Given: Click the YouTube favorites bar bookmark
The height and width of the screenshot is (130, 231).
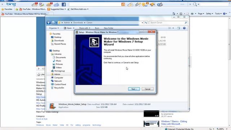Looking at the screenshot, I should [x=33, y=9].
